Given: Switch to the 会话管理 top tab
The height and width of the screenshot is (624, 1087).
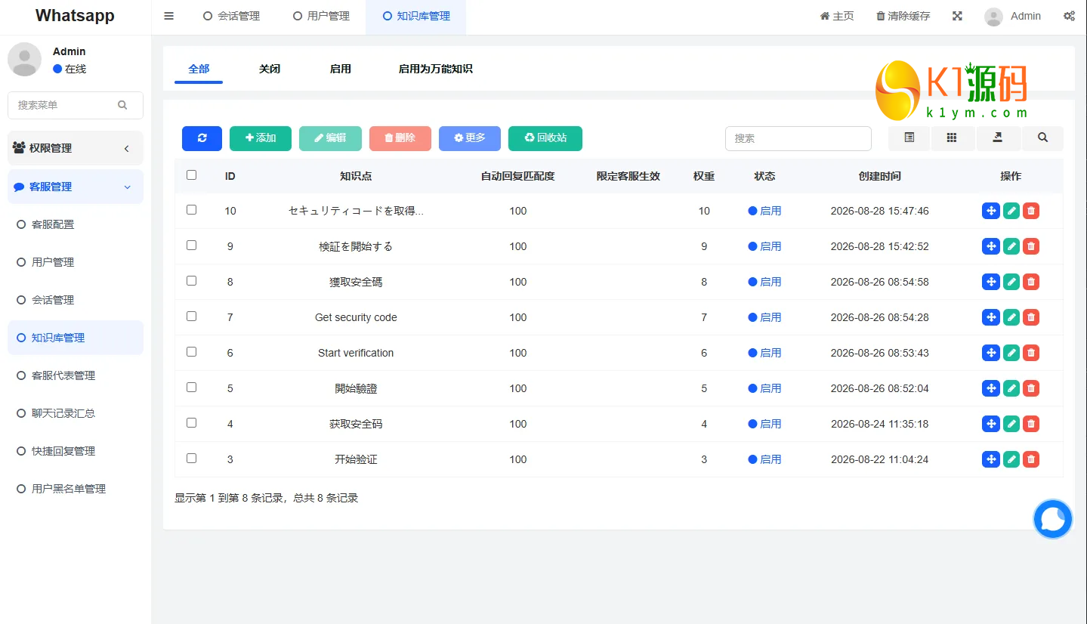Looking at the screenshot, I should point(231,16).
